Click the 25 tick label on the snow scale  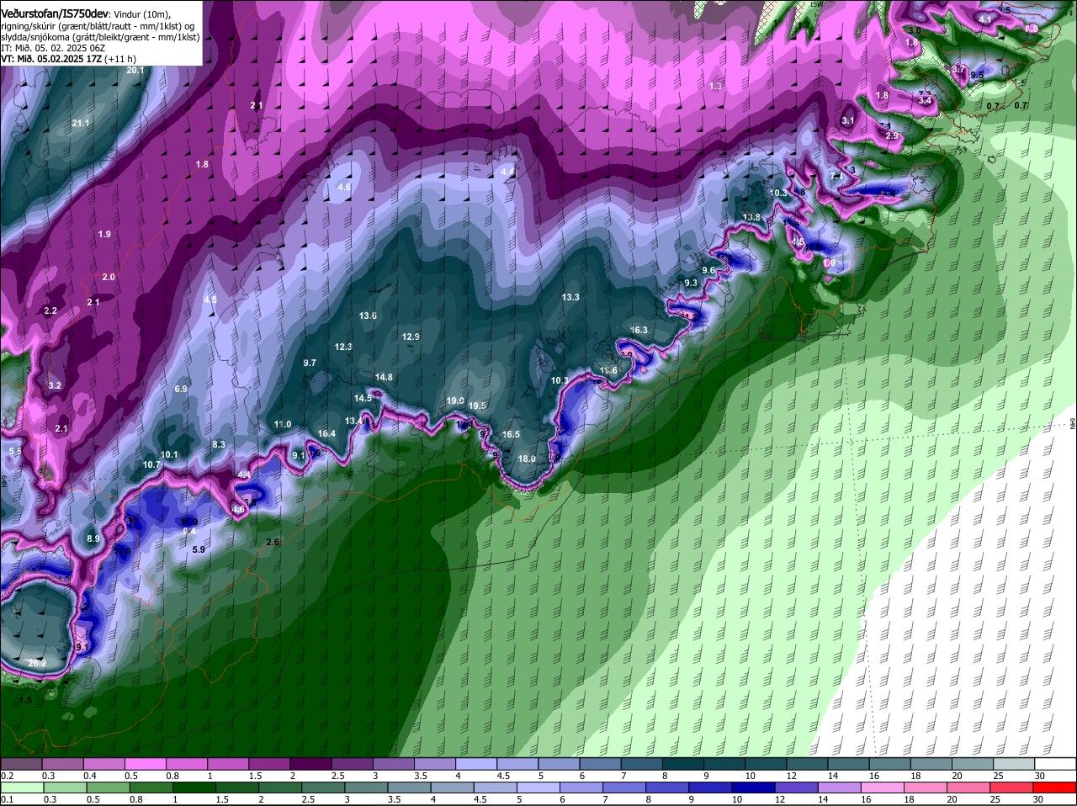(996, 776)
